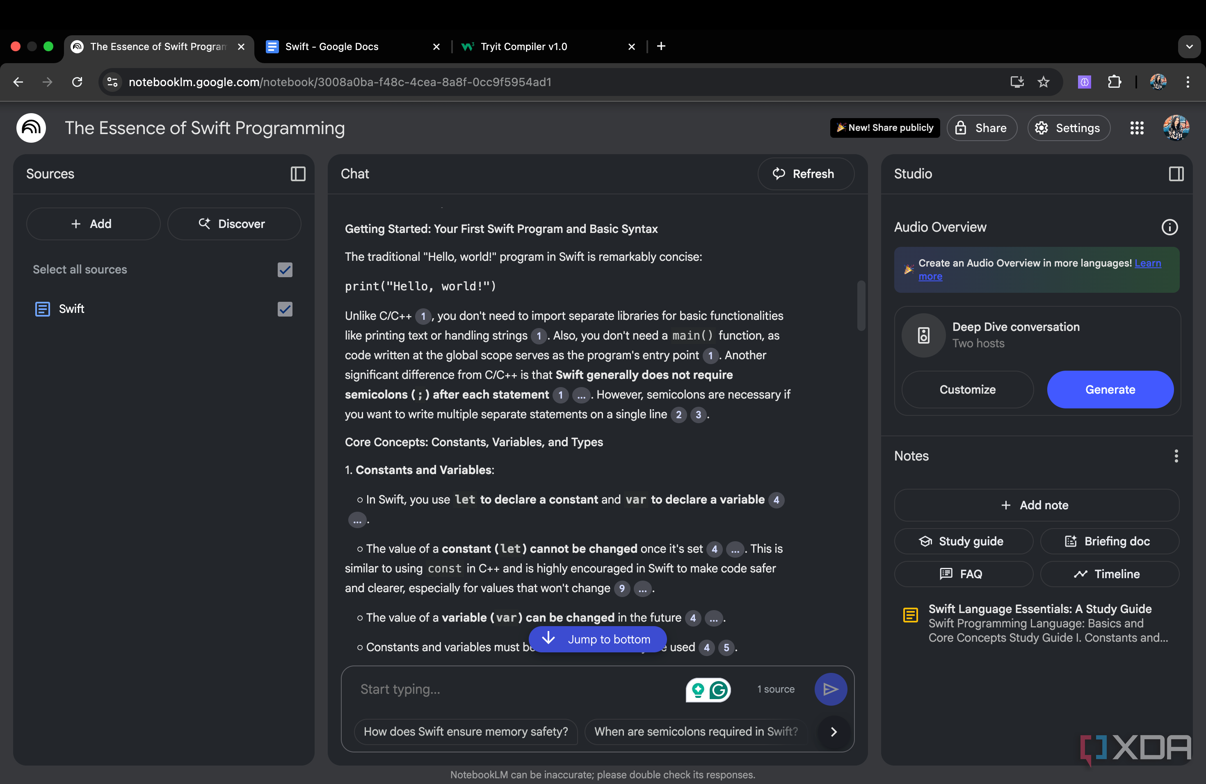This screenshot has height=784, width=1206.
Task: Open the Notes options menu
Action: click(1176, 456)
